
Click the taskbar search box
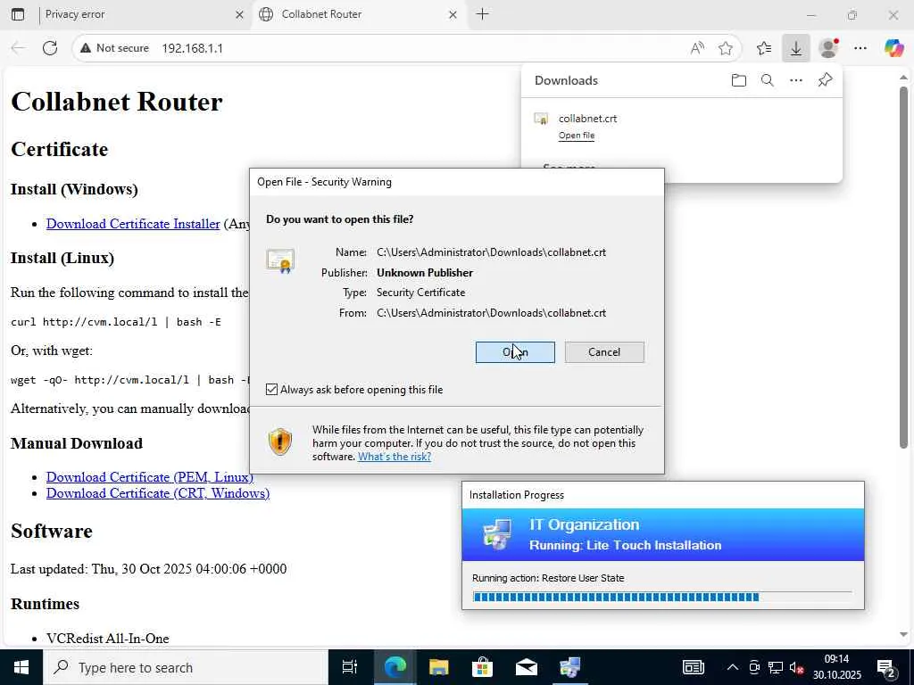186,667
